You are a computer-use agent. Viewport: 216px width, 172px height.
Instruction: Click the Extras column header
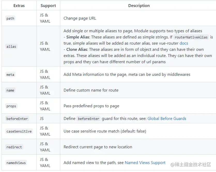19,5
